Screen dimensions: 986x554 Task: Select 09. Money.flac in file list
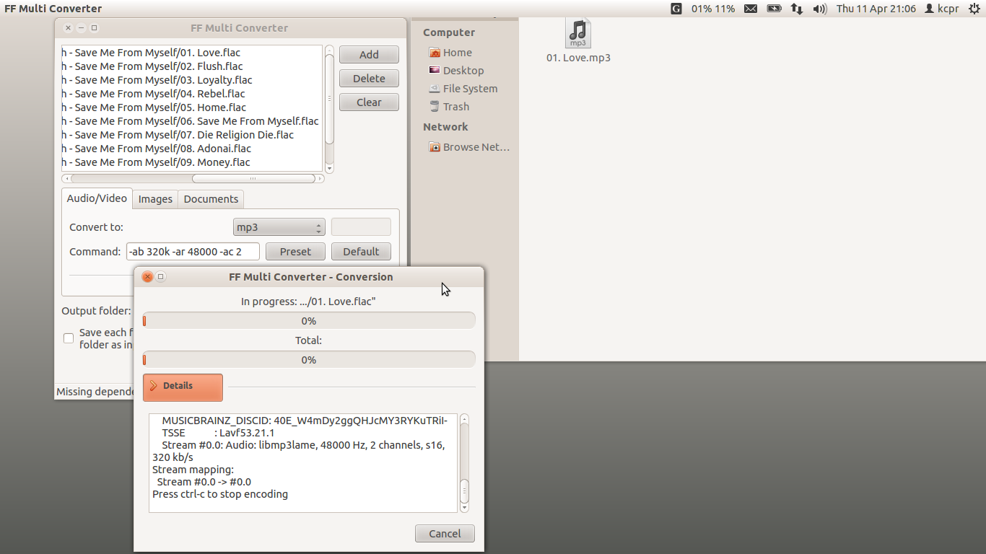pyautogui.click(x=192, y=162)
